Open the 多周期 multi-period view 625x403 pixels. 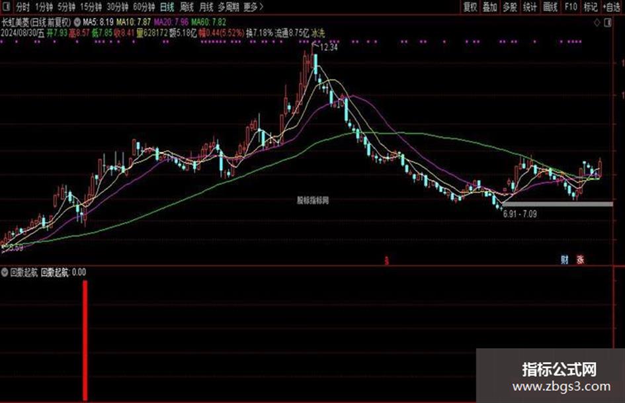[228, 7]
